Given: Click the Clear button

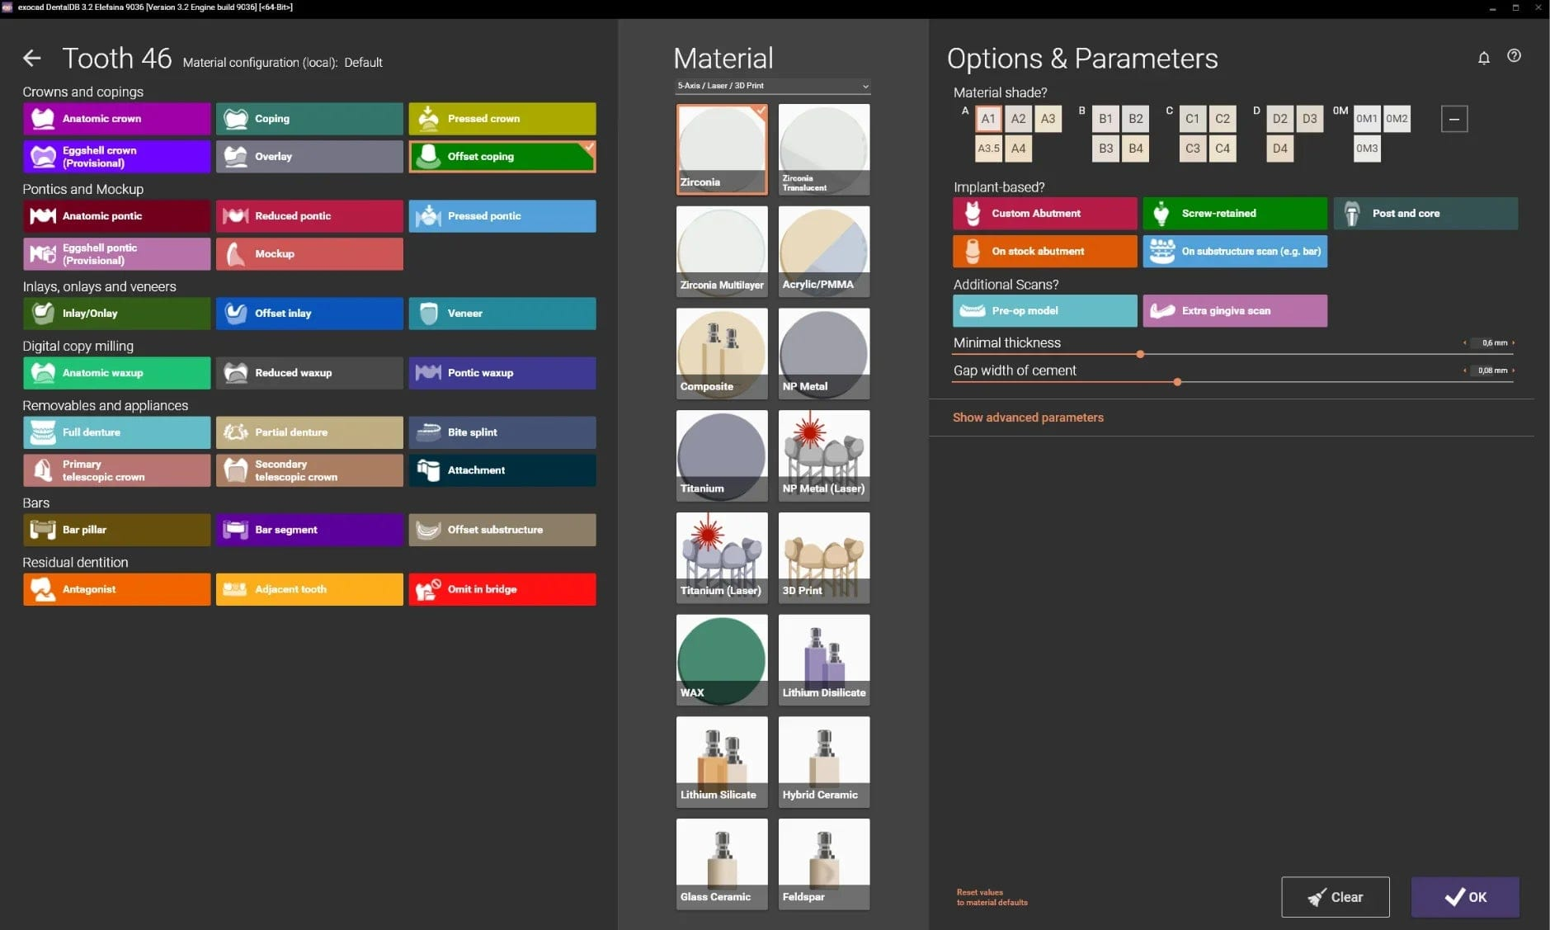Looking at the screenshot, I should [1335, 897].
